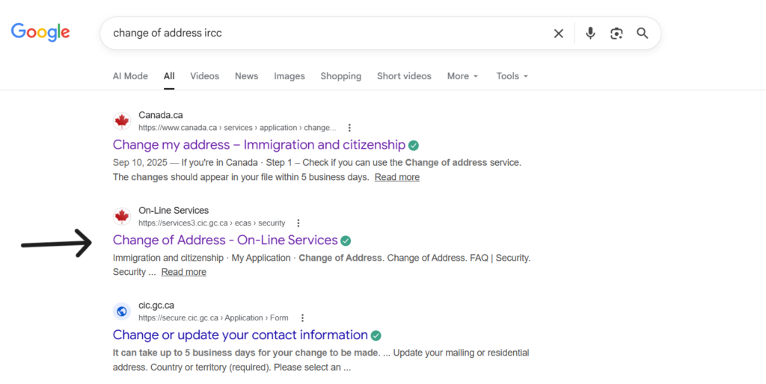Screen dimensions: 766x384
Task: Click Read more under Canada.ca result
Action: point(396,177)
